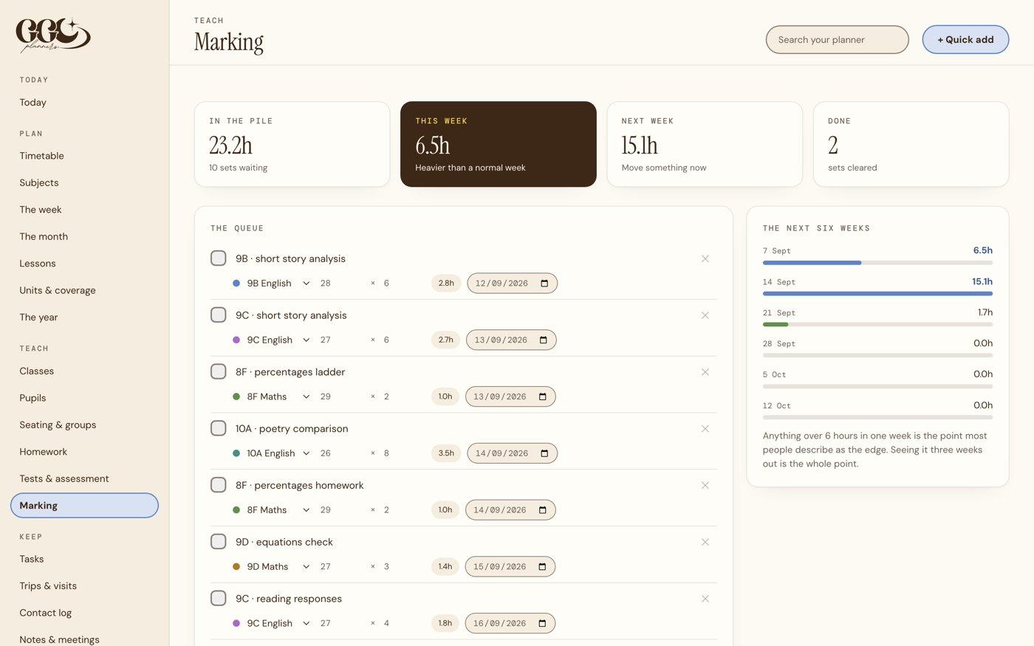The height and width of the screenshot is (646, 1034).
Task: Open Units & coverage page
Action: pyautogui.click(x=84, y=290)
